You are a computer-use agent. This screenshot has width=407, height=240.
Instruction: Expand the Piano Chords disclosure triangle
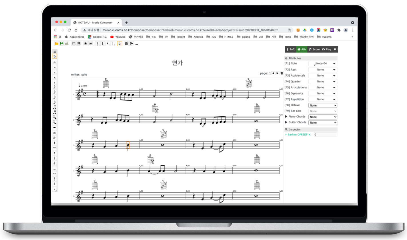pos(286,117)
